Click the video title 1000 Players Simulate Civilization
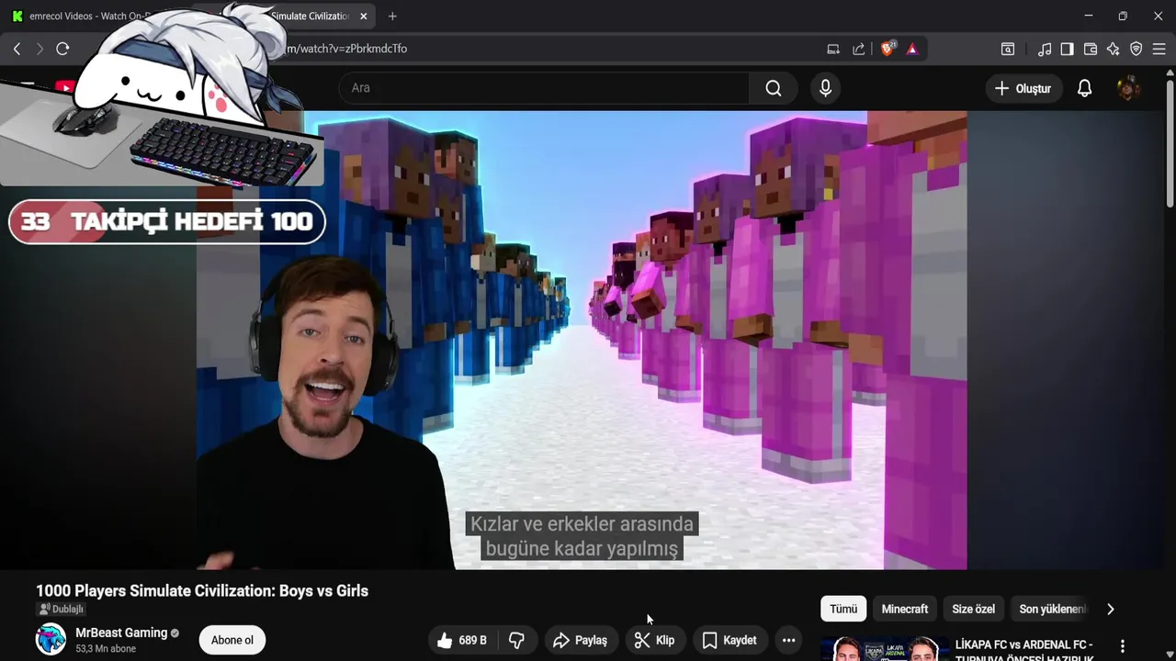Viewport: 1176px width, 661px height. tap(202, 590)
